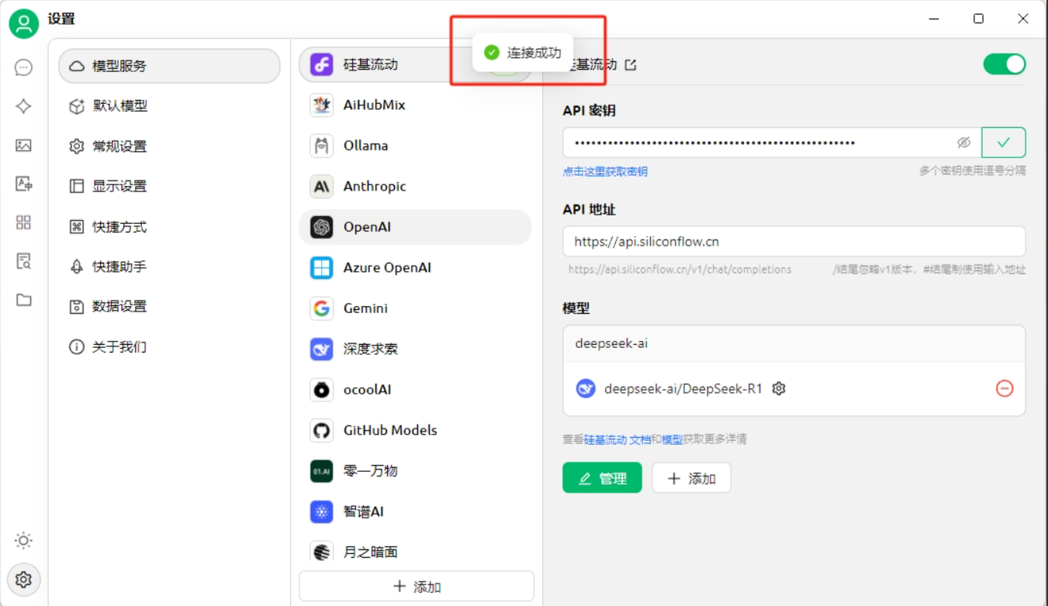Select Gemini provider name text
The width and height of the screenshot is (1048, 606).
click(x=365, y=308)
